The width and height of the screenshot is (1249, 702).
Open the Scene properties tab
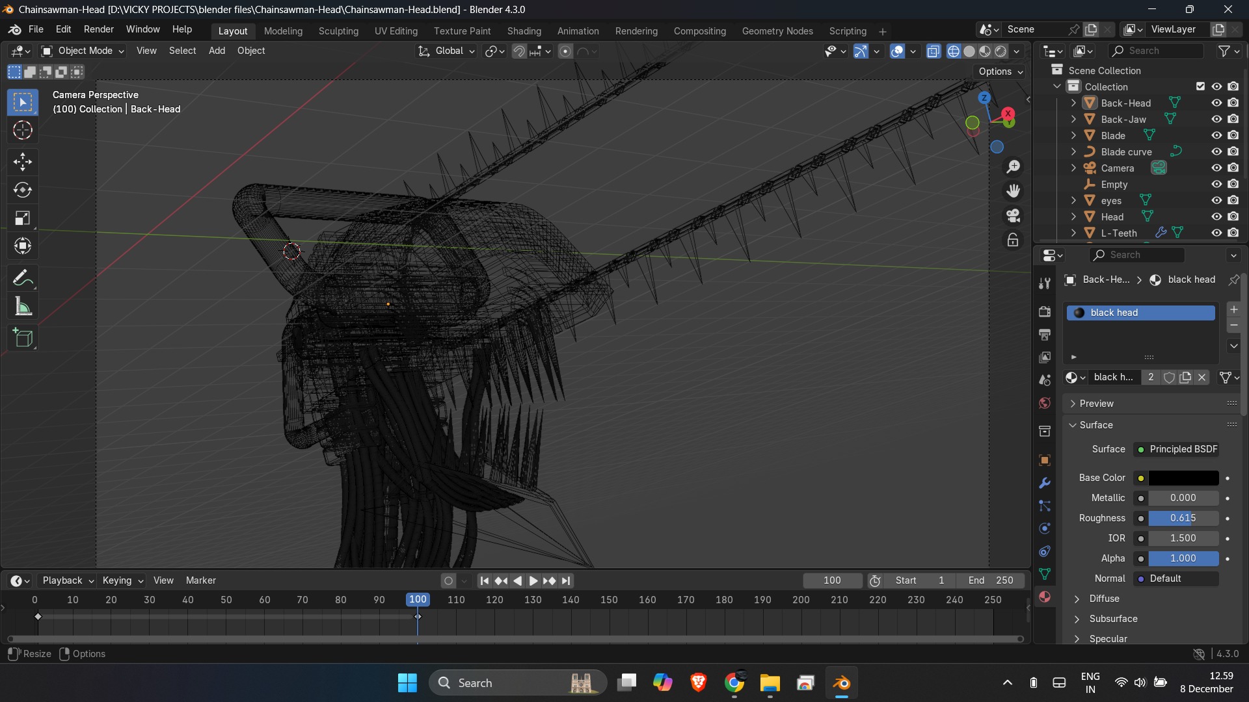[x=1045, y=380]
